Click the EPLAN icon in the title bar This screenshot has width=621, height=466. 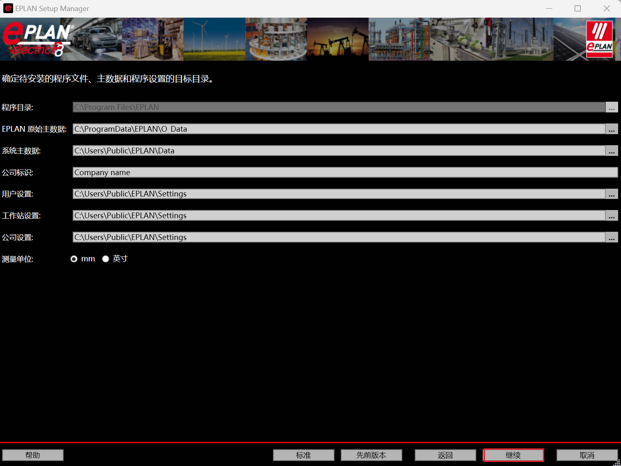8,8
